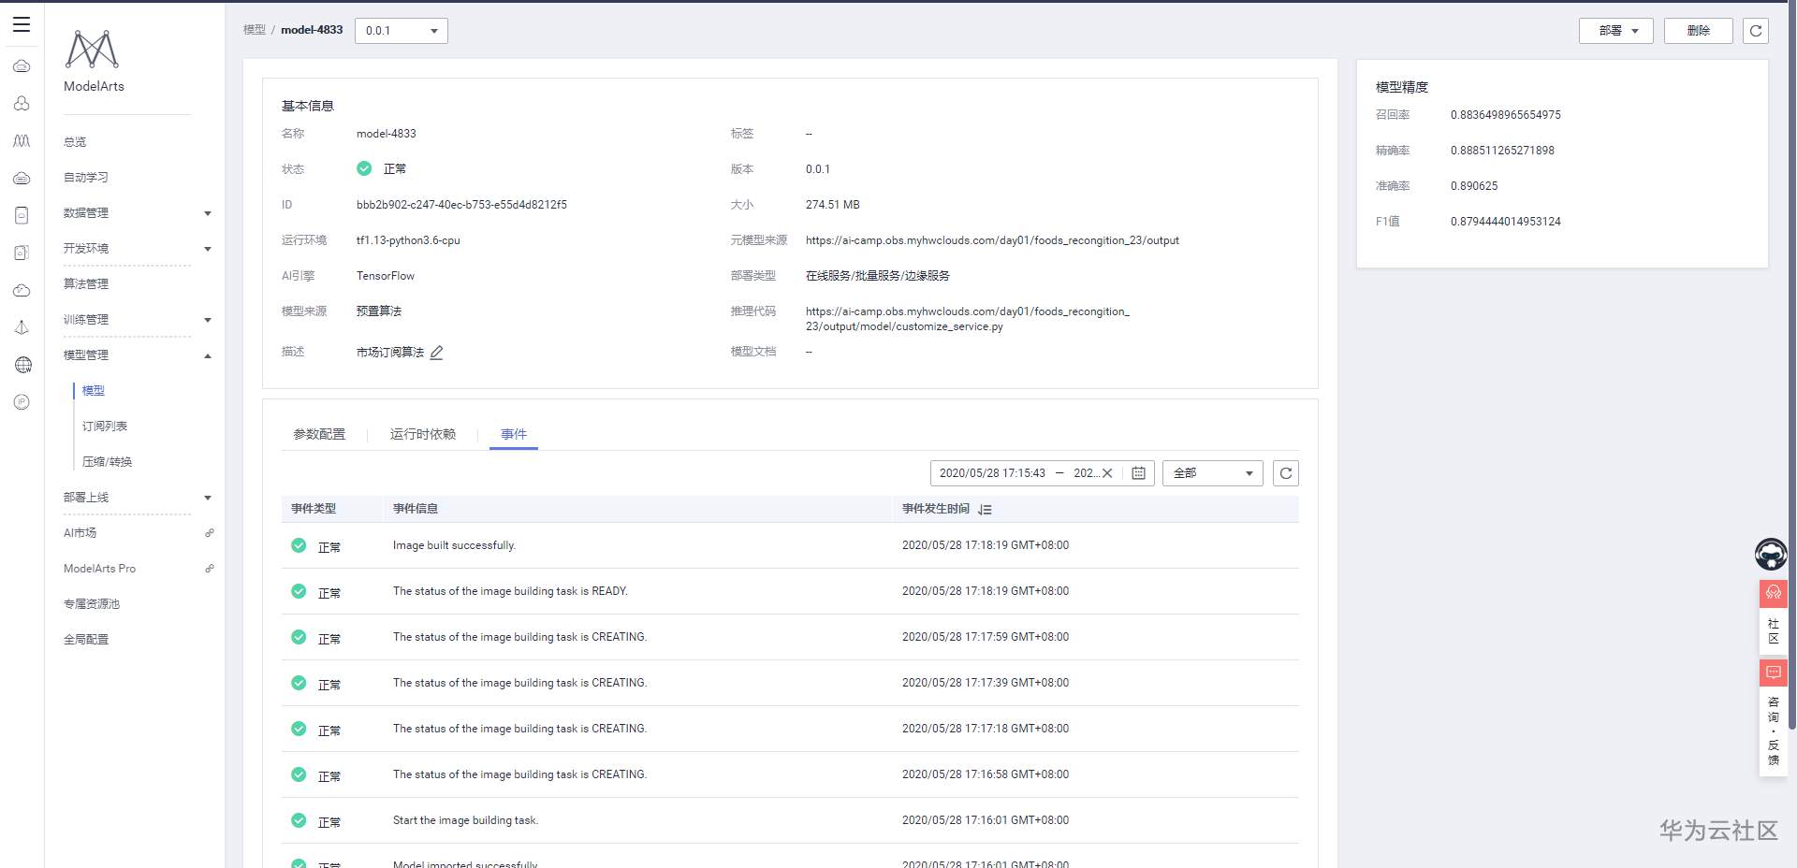Expand the 训练管理 menu arrow

[208, 320]
